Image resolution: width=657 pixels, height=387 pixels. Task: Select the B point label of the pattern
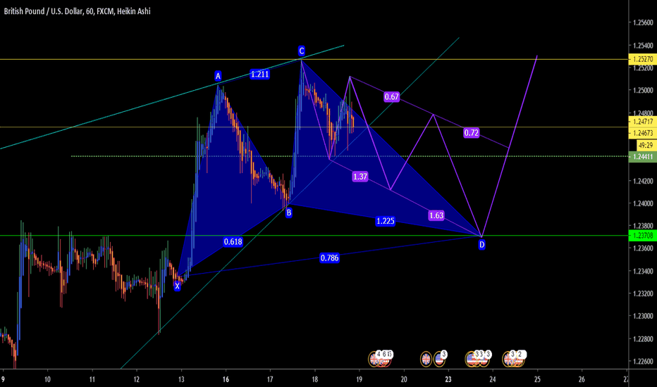point(289,213)
